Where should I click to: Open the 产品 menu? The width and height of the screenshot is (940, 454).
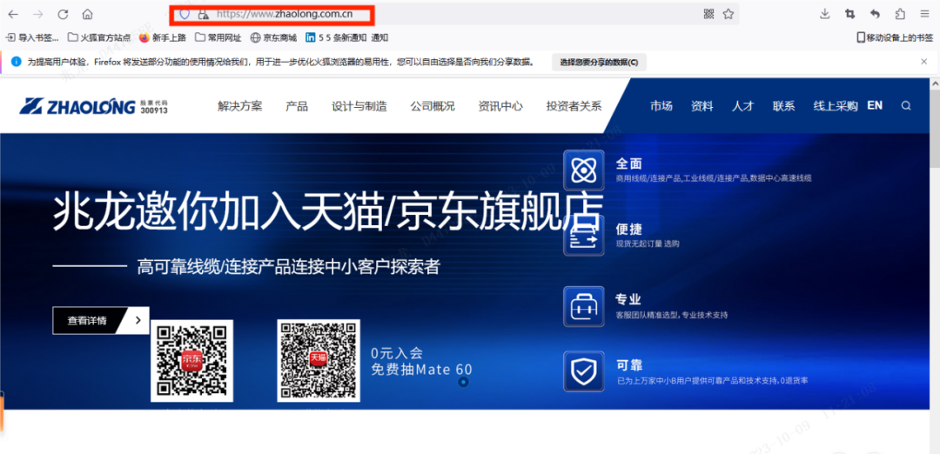pyautogui.click(x=297, y=107)
